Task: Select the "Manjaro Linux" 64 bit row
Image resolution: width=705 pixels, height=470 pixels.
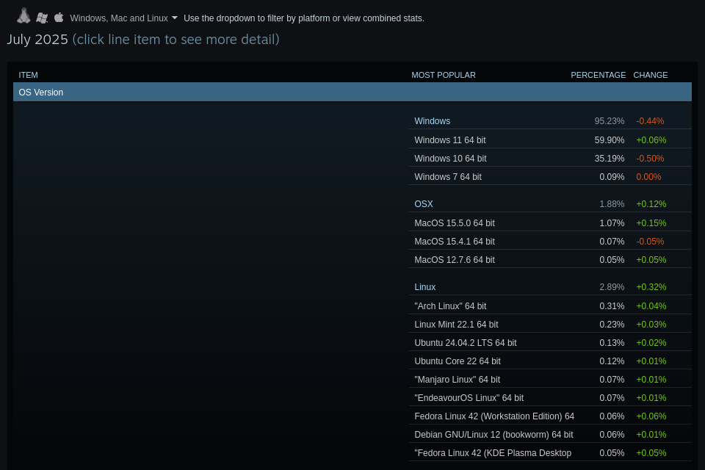Action: (550, 380)
